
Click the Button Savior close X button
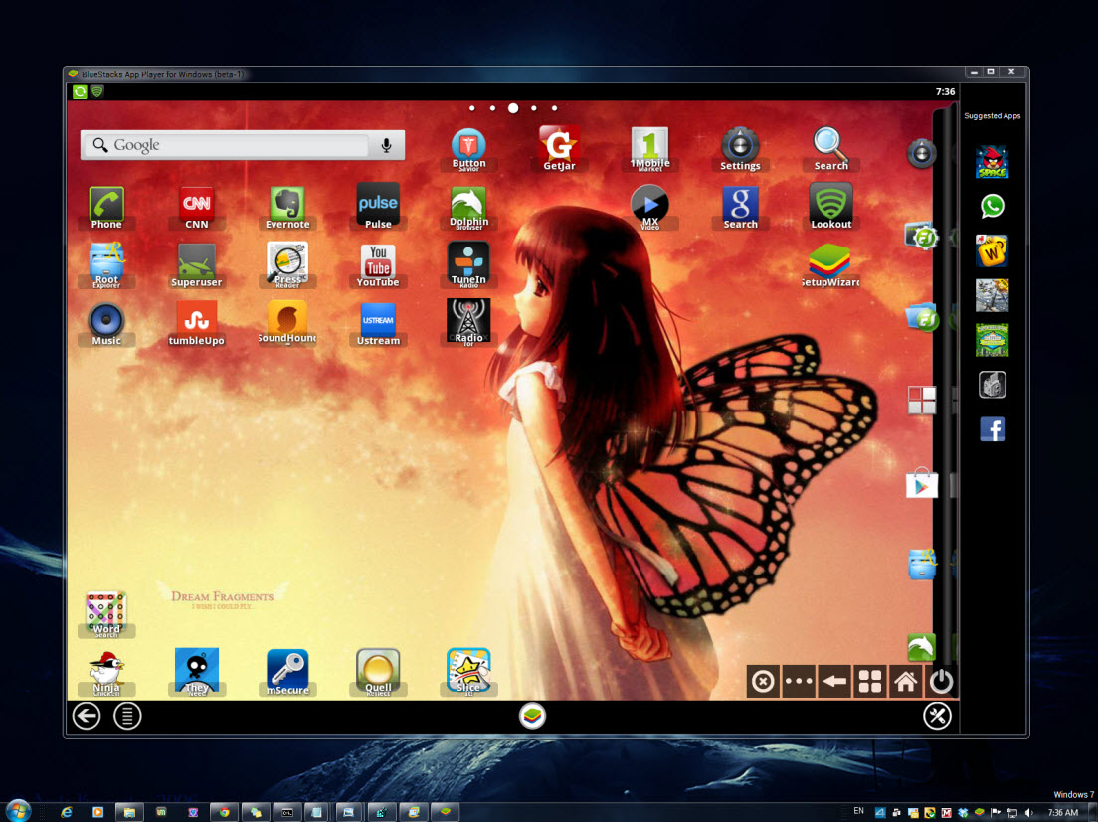(x=763, y=682)
